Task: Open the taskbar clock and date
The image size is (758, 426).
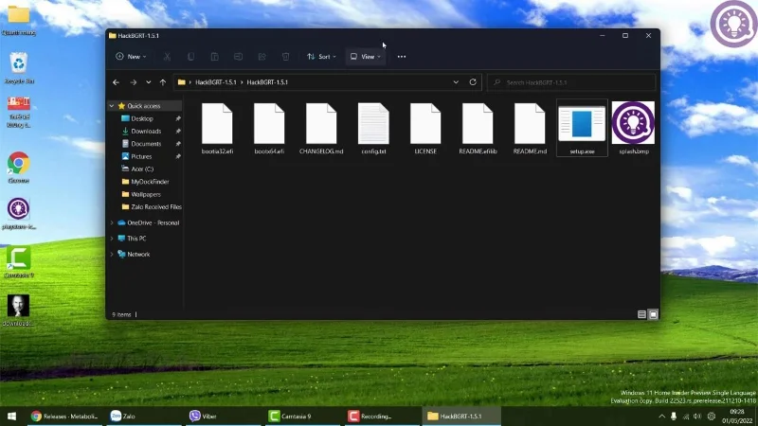Action: (737, 417)
